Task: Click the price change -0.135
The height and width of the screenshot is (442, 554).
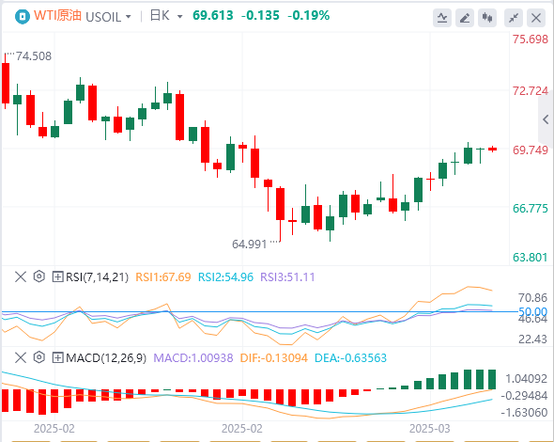Action: [x=260, y=15]
